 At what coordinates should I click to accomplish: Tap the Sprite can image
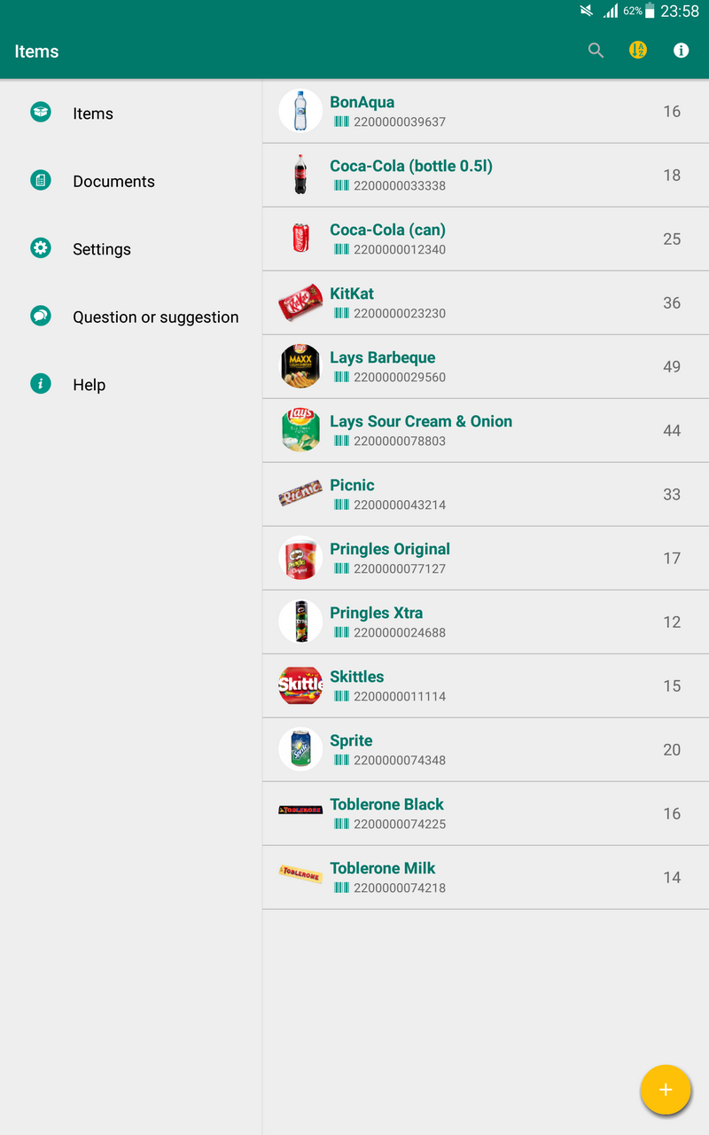coord(300,749)
